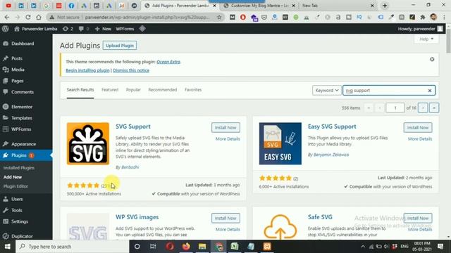Screen dimensions: 451x253
Task: Open Parveender Lamba site home link
Action: pyautogui.click(x=36, y=29)
